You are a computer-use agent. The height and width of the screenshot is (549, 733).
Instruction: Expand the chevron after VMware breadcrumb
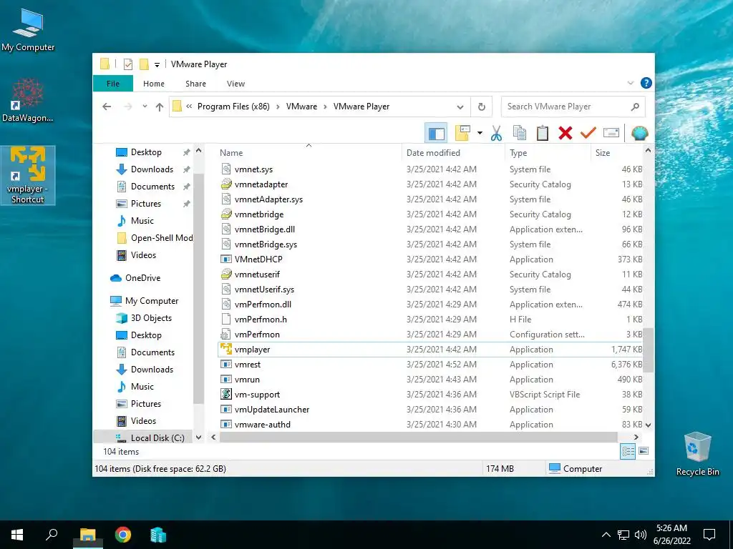click(326, 107)
